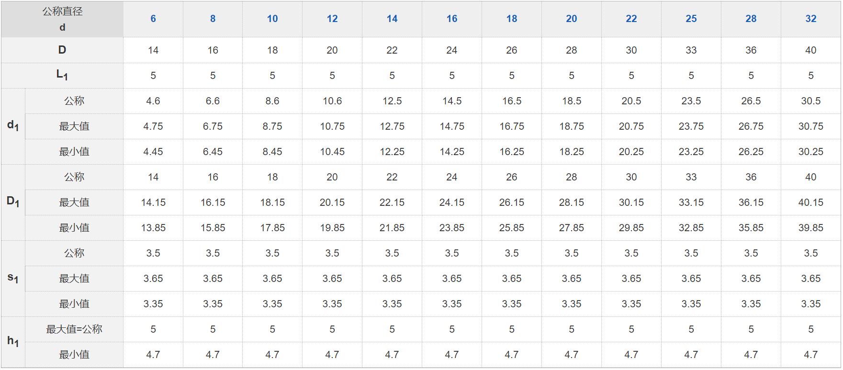Select the blue 32 column header link
This screenshot has height=370, width=843.
pos(810,19)
